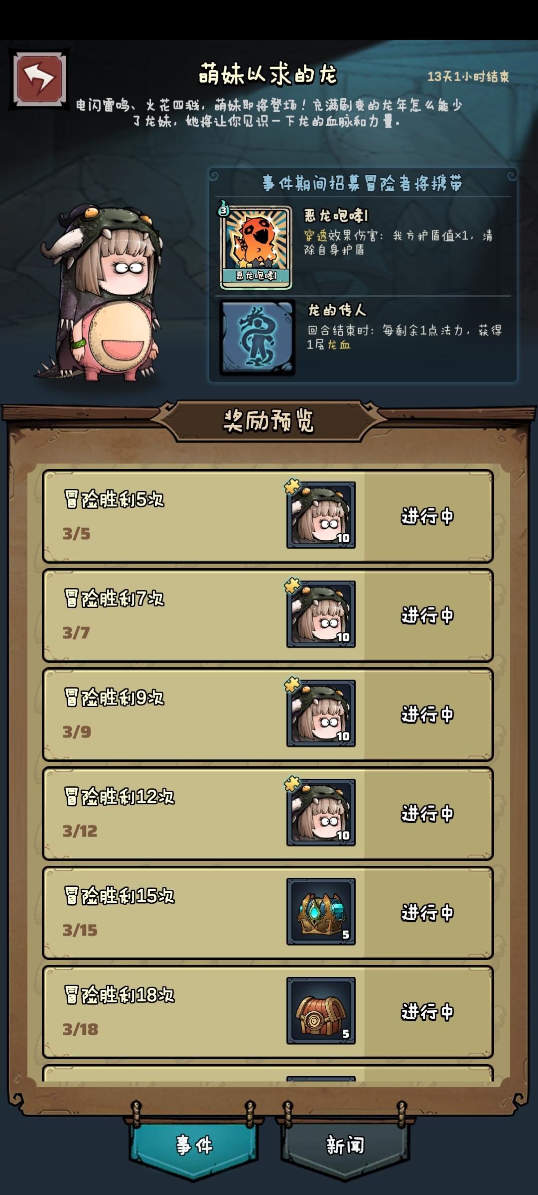
Task: Click 进行中 button for 冒险胜利18次
Action: click(427, 1011)
